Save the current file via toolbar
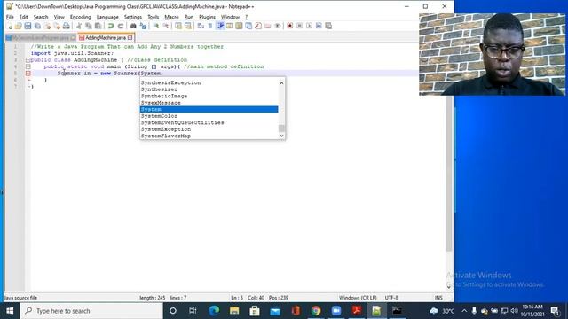 point(28,26)
